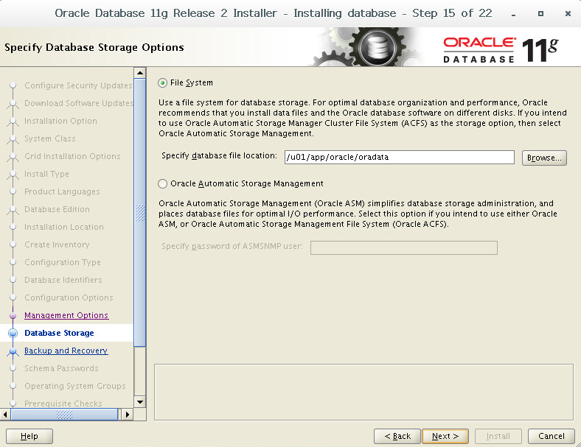The image size is (581, 447).
Task: Click Configuration Options step
Action: pos(69,298)
